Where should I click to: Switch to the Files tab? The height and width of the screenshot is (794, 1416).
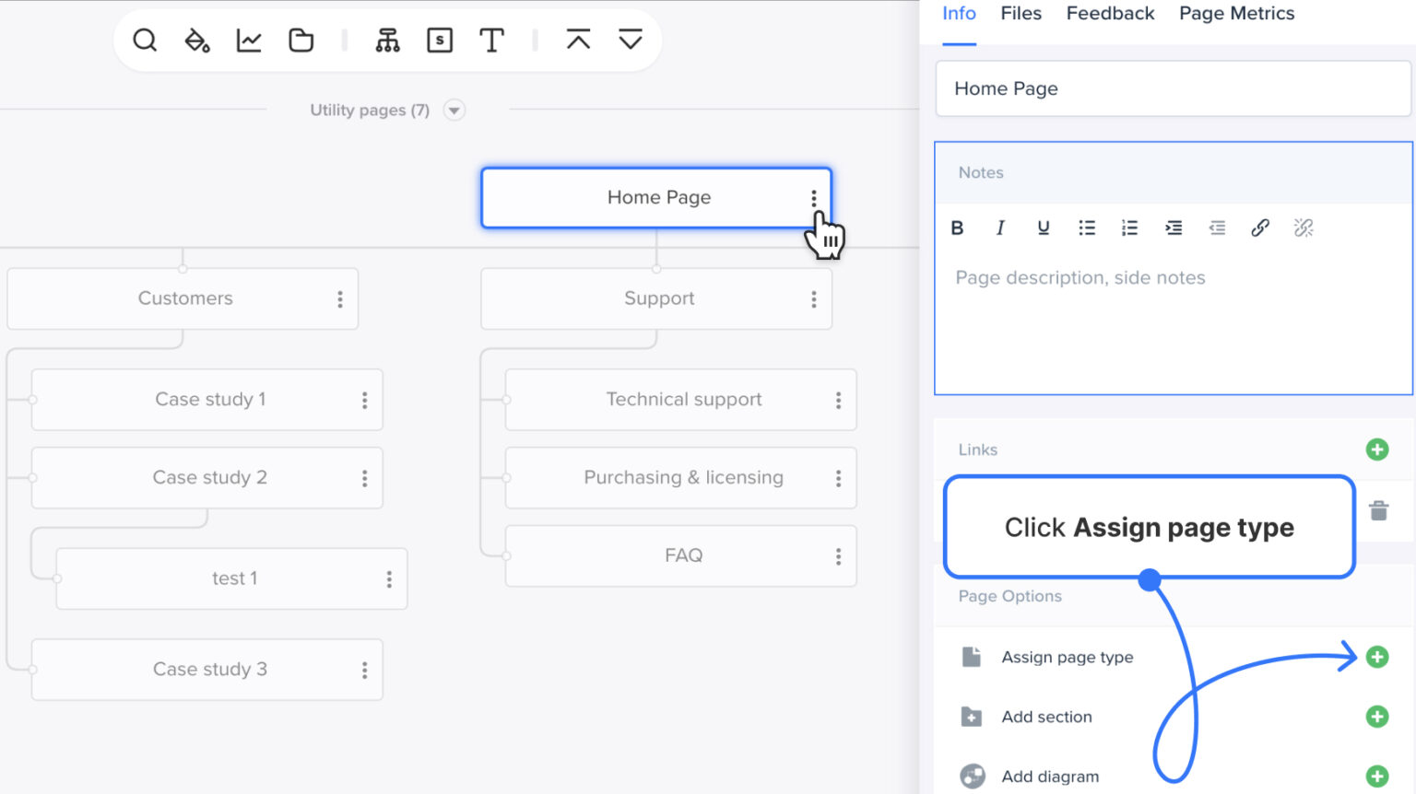coord(1021,14)
